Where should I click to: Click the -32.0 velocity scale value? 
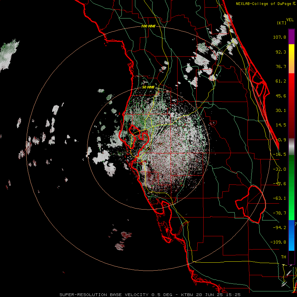click(x=280, y=169)
